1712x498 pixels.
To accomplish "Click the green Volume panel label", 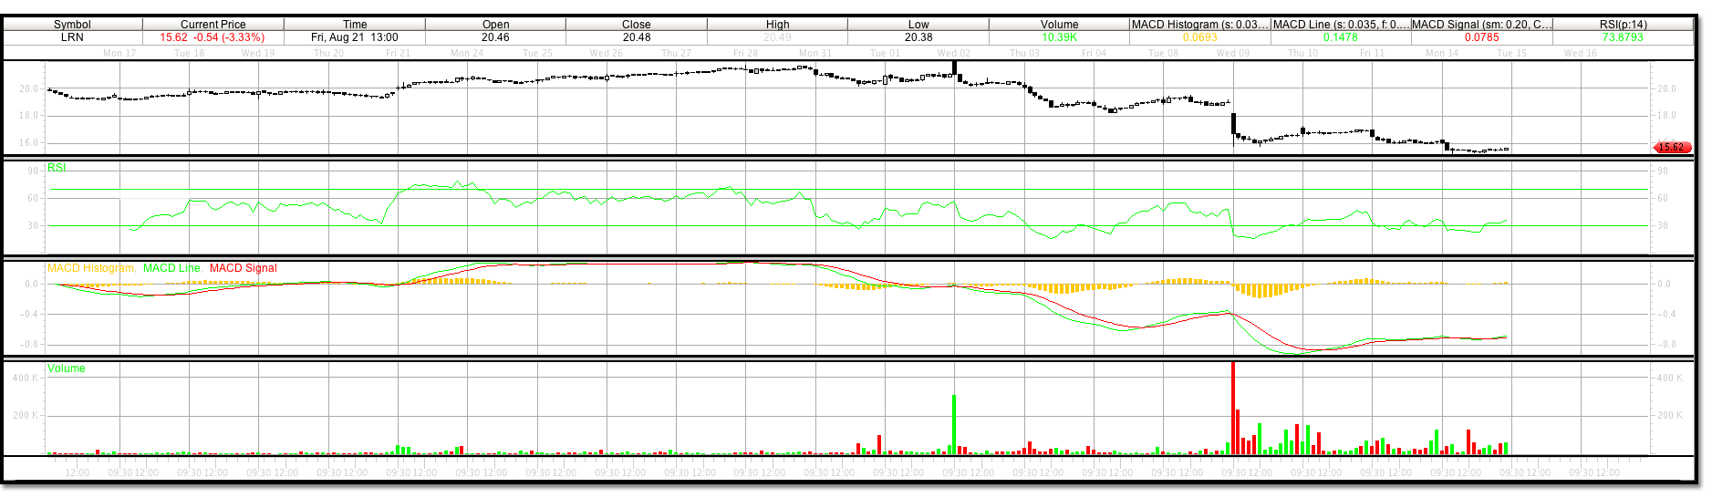I will (67, 368).
